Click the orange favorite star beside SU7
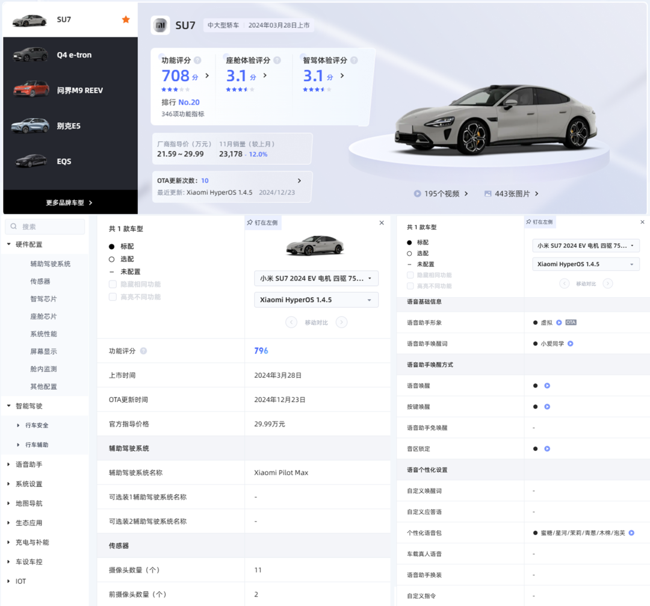Image resolution: width=650 pixels, height=606 pixels. tap(126, 19)
